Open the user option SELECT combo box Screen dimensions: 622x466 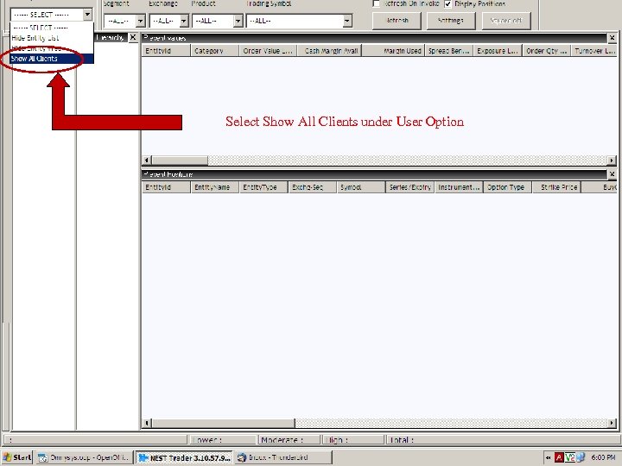point(52,15)
